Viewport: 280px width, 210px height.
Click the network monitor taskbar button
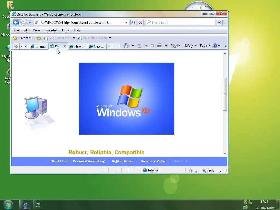point(38,205)
